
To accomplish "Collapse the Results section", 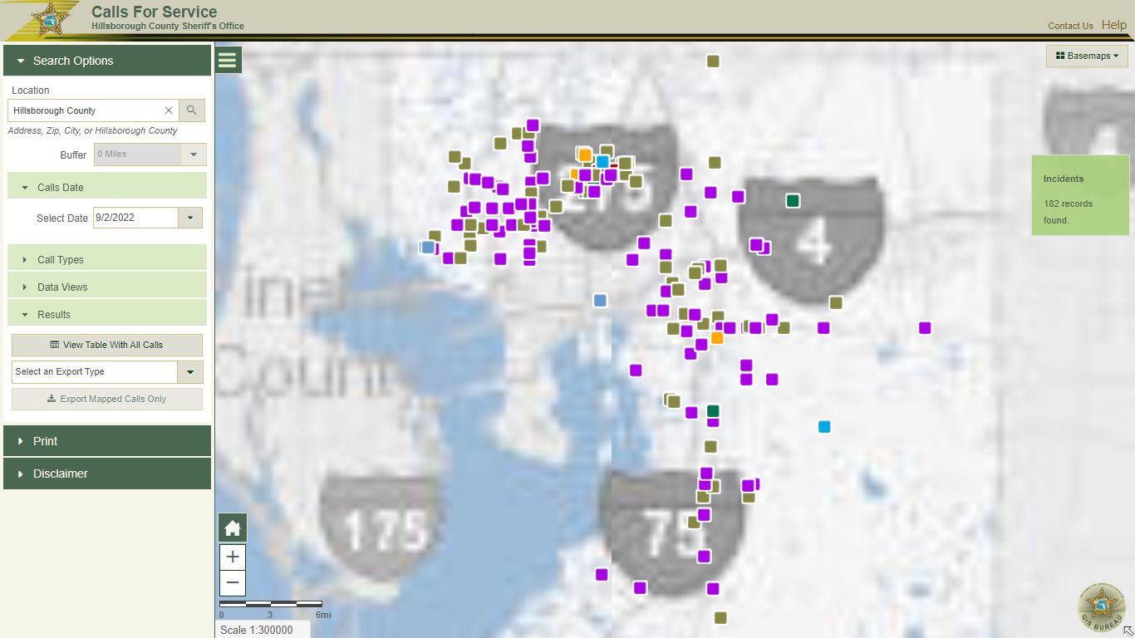I will click(x=107, y=315).
